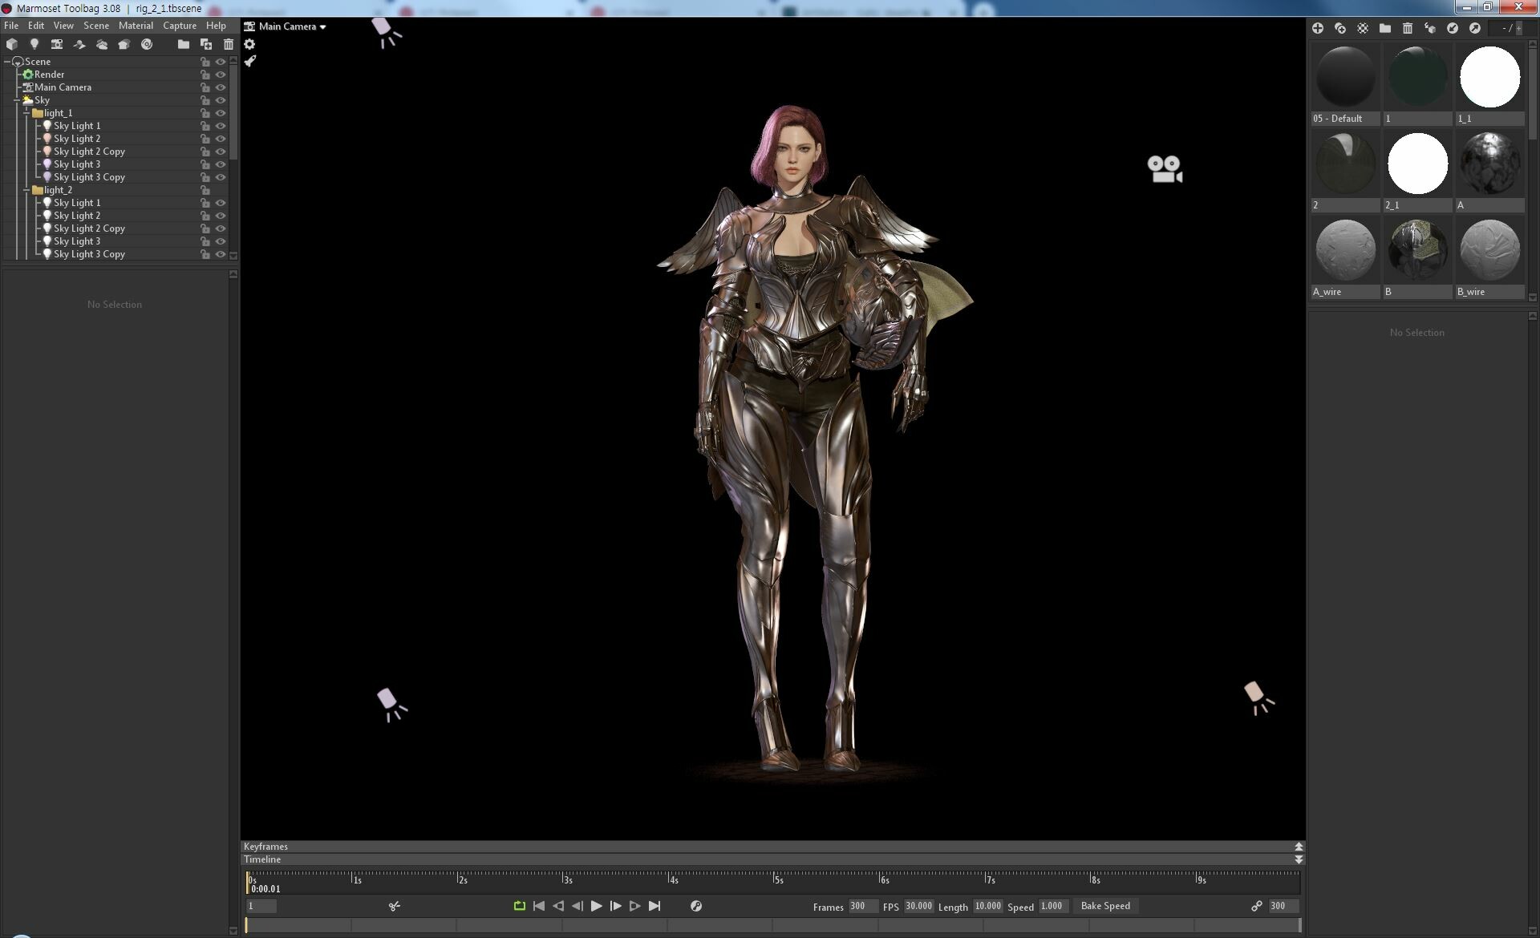Open the viewport settings gear icon

(249, 44)
